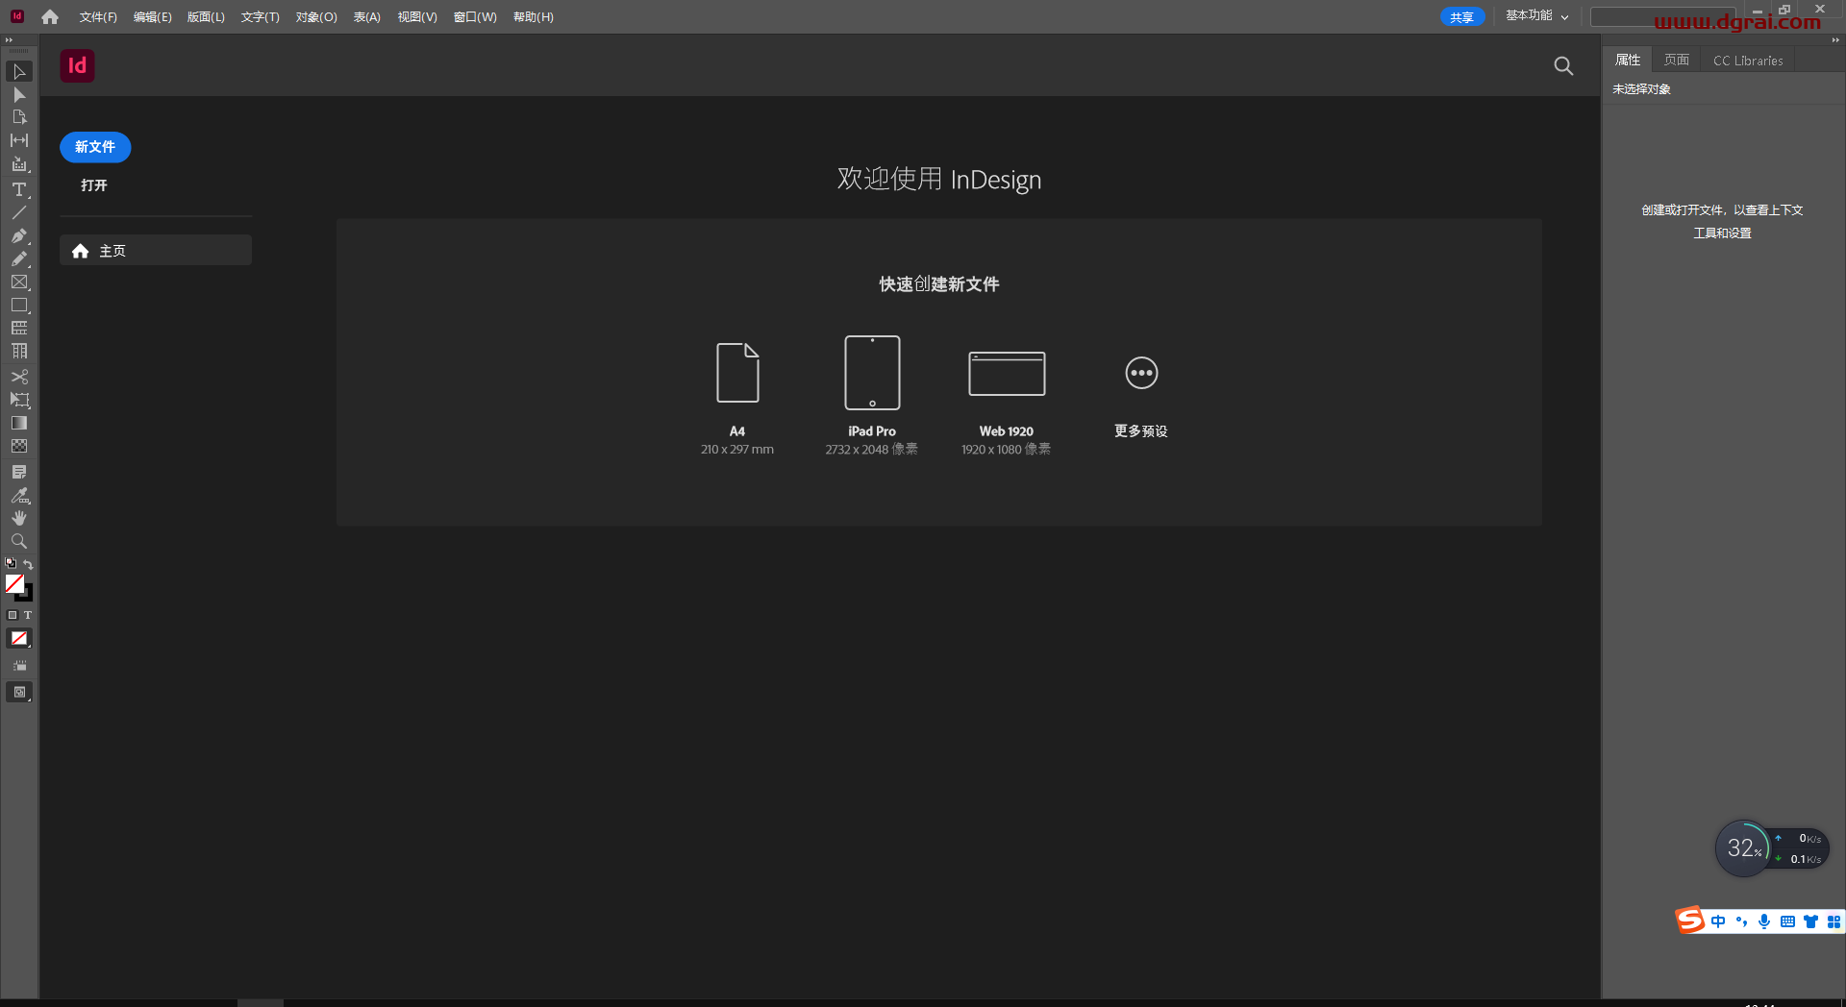
Task: Toggle Chinese/English in Sogou input bar
Action: click(x=1719, y=921)
